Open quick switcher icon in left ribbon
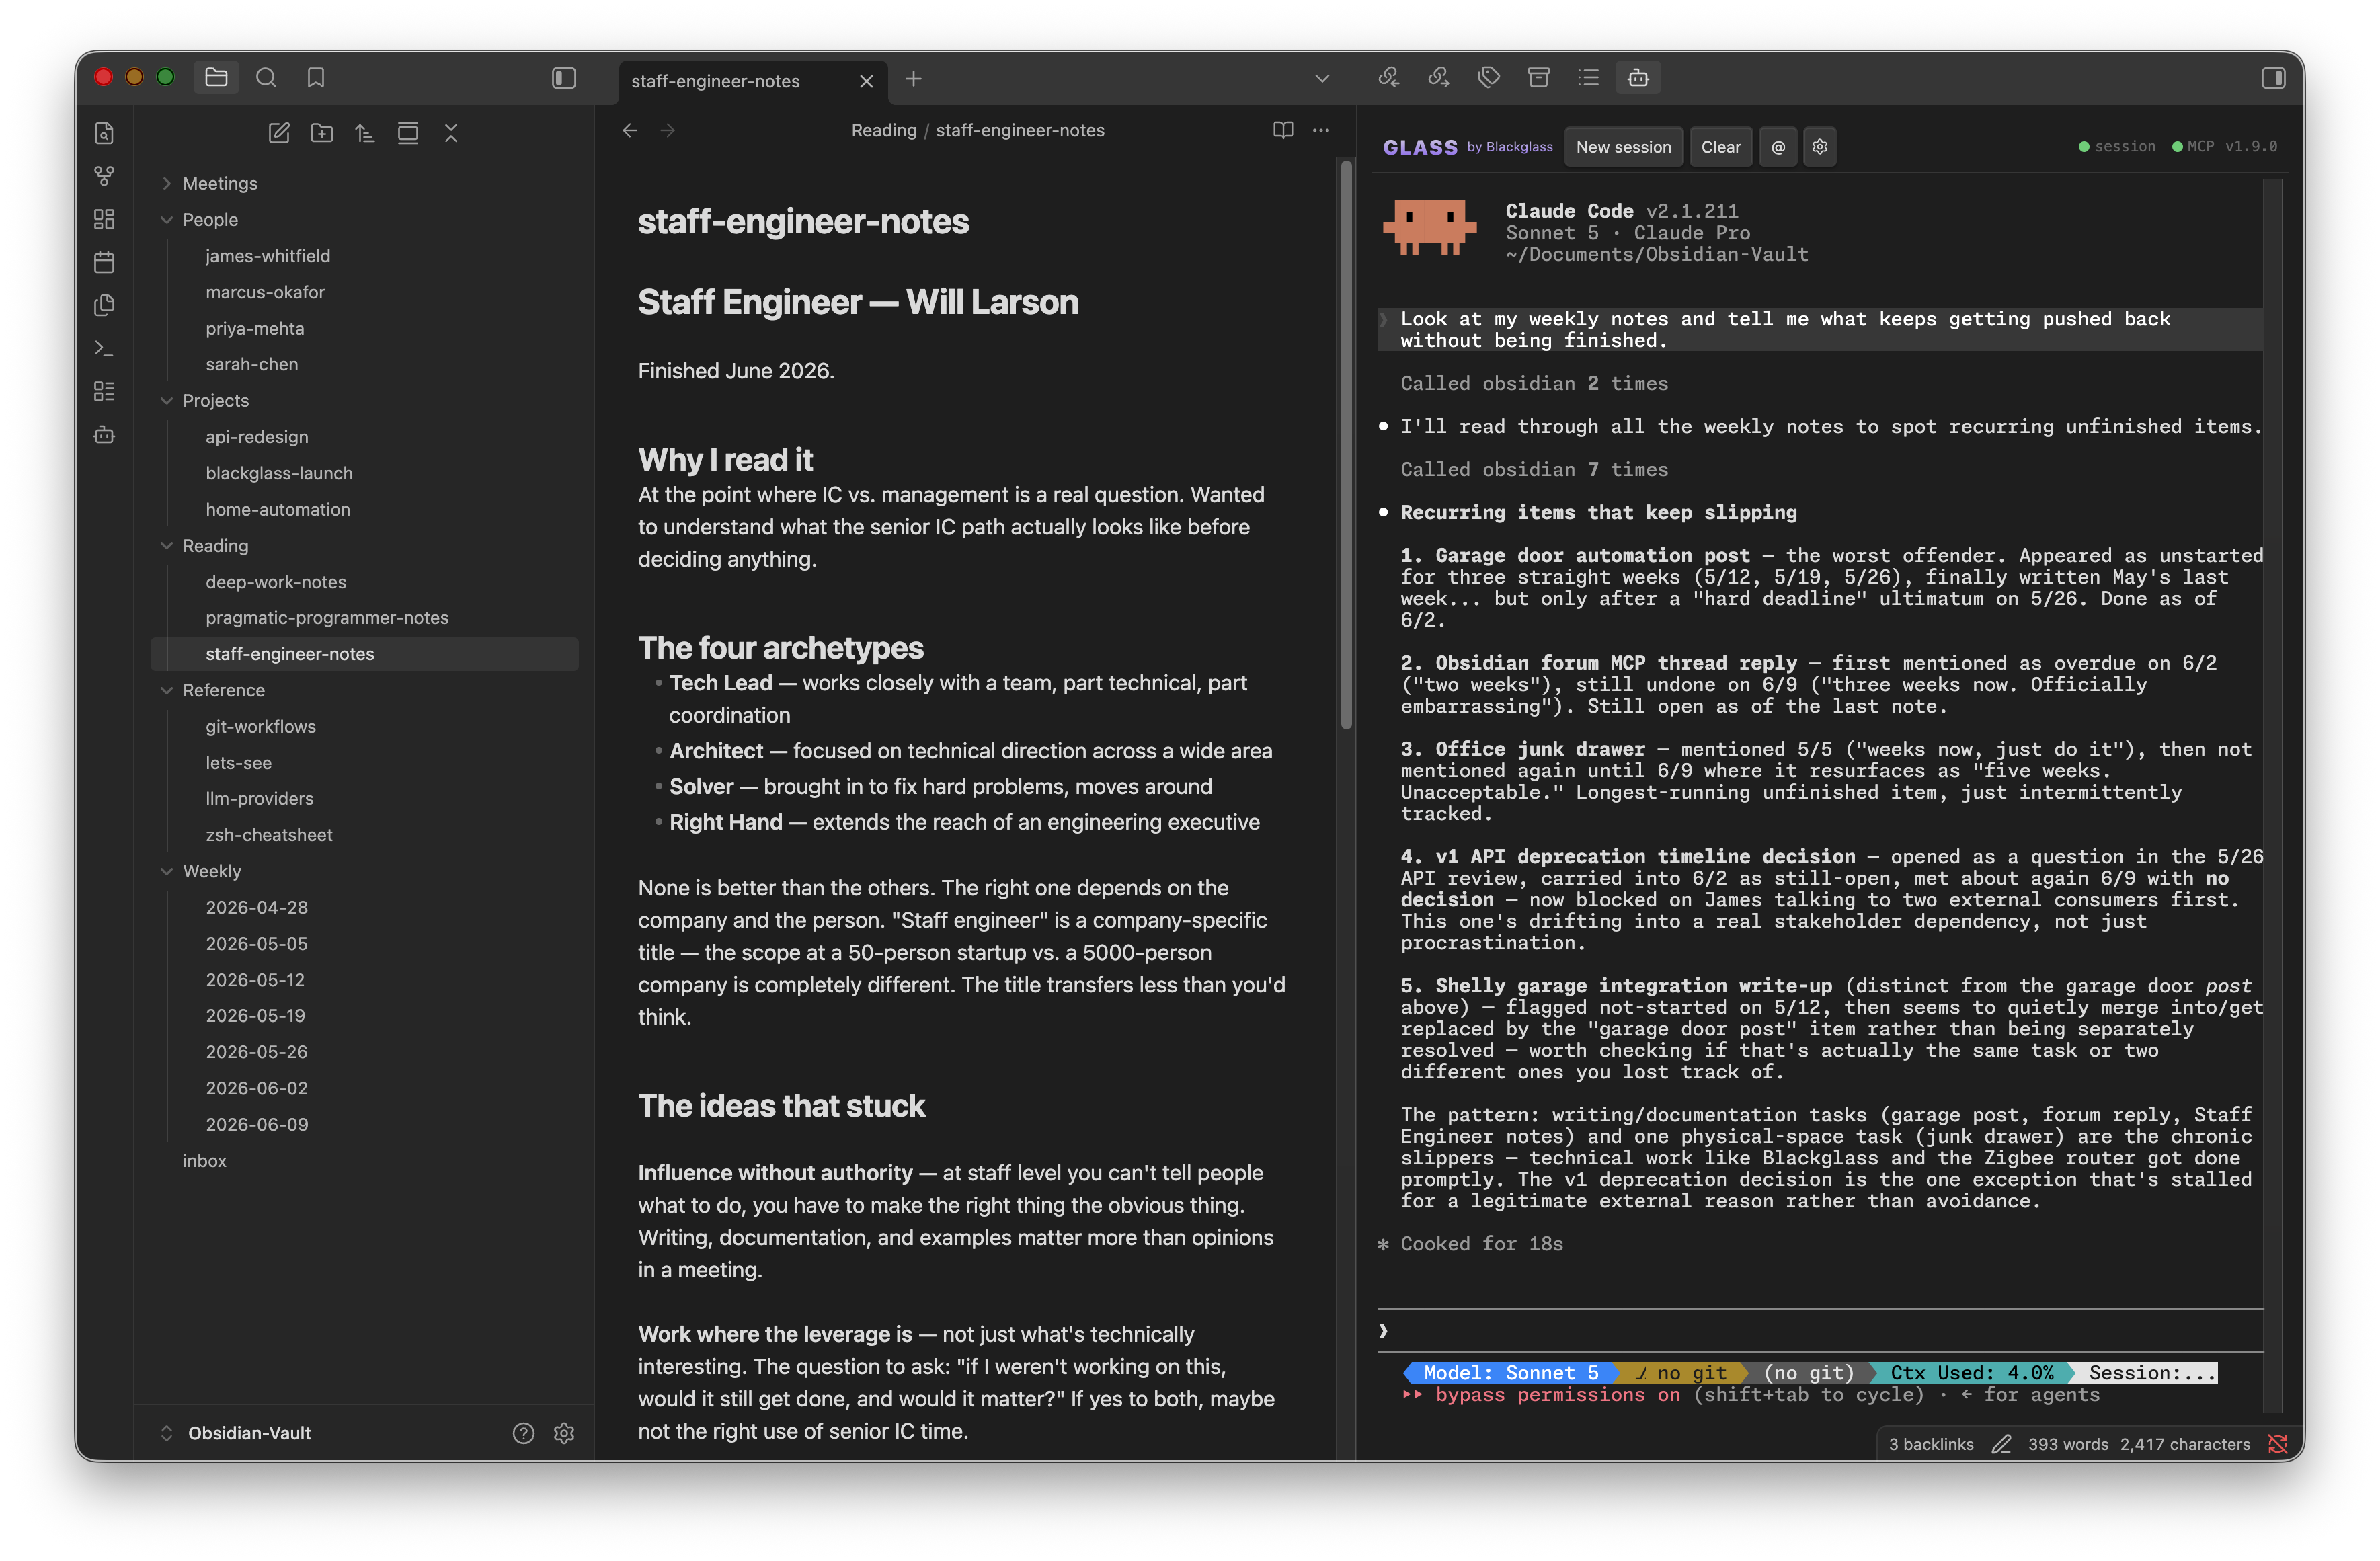 point(104,133)
